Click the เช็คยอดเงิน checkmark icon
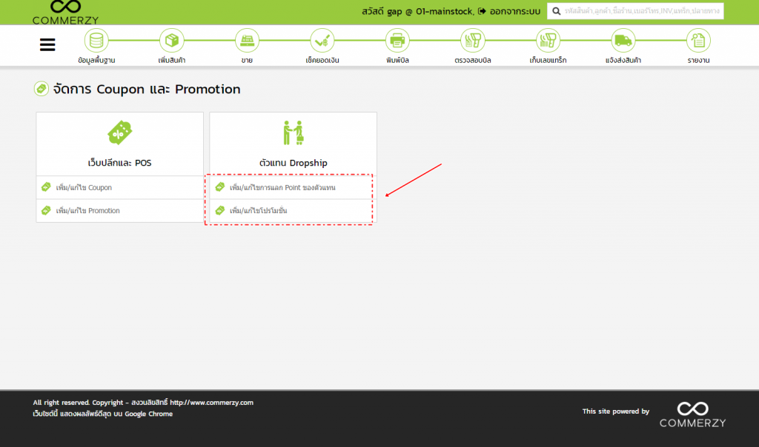This screenshot has width=759, height=447. pos(322,40)
